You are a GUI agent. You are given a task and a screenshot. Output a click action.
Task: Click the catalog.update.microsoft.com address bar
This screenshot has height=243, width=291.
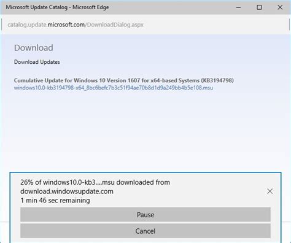pyautogui.click(x=145, y=25)
